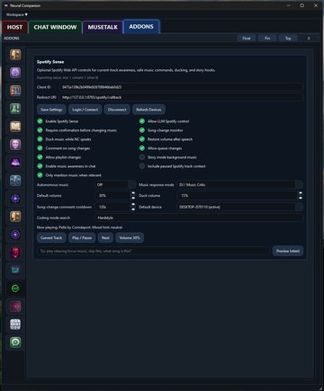Toggle Allow LLM Spotify control

point(142,121)
